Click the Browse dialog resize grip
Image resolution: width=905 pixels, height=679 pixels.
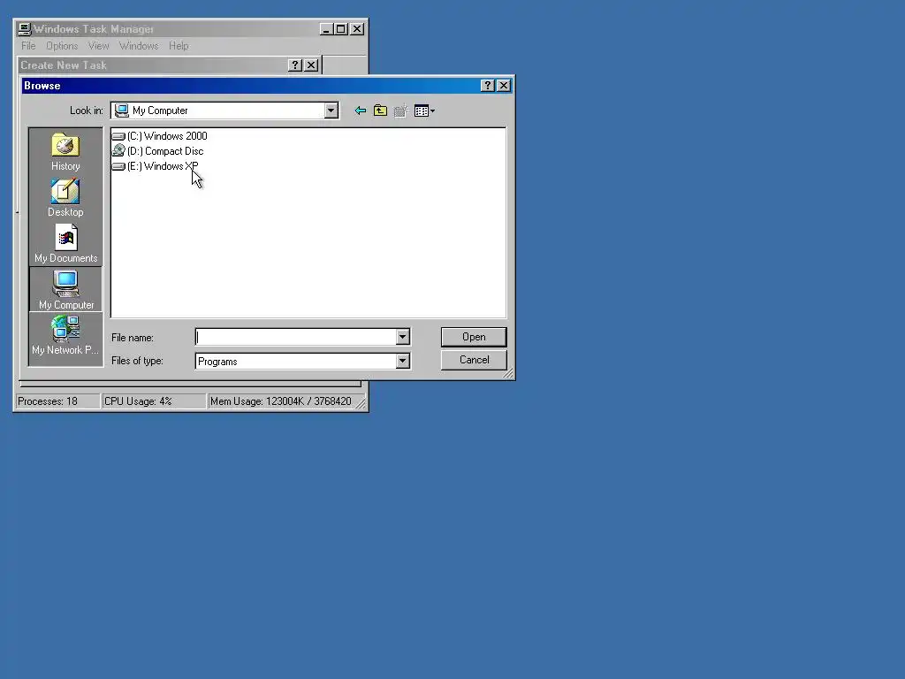point(507,374)
